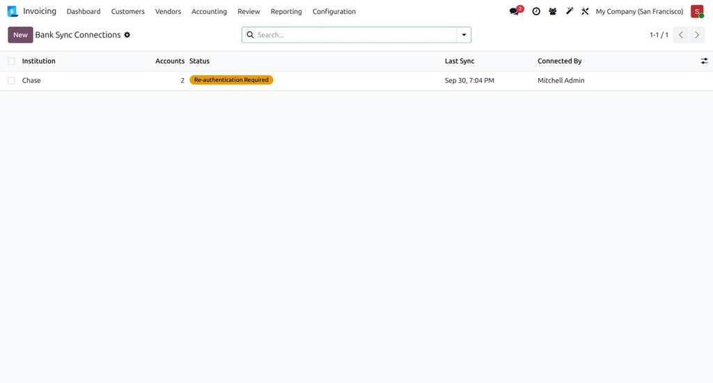
Task: Open the Accounting menu
Action: coord(209,11)
